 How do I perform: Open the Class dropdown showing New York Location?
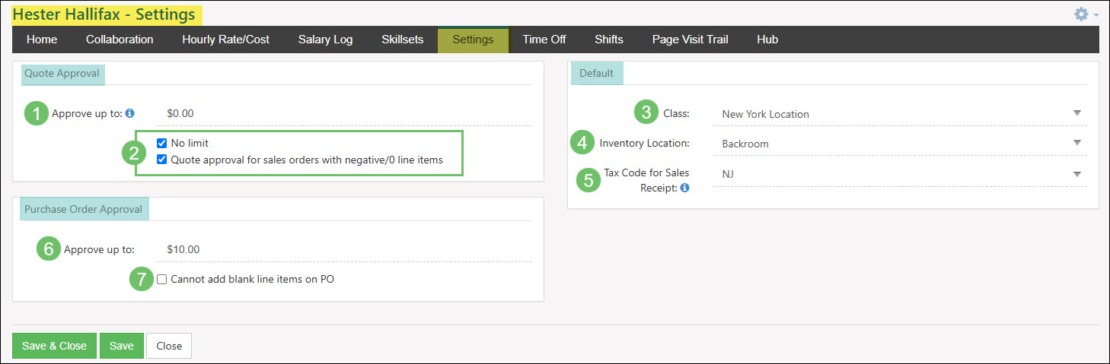[x=899, y=114]
